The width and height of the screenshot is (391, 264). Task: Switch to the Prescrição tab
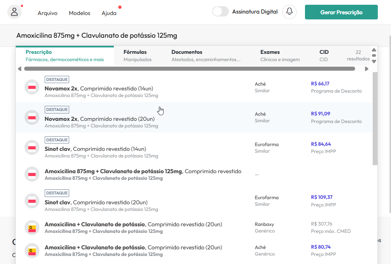click(65, 56)
